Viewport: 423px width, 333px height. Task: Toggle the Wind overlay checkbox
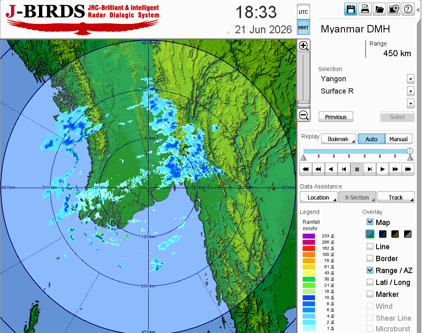coord(370,306)
